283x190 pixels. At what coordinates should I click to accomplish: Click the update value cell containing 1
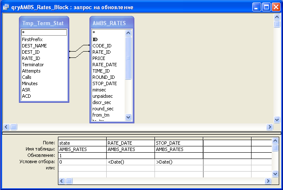tap(82, 156)
